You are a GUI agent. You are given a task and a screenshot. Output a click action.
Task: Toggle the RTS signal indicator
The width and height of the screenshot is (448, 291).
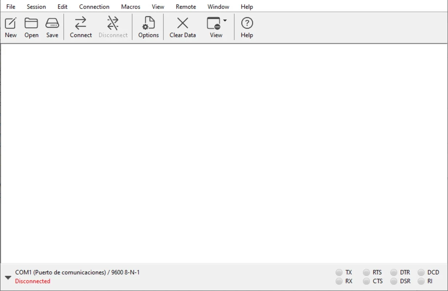366,272
